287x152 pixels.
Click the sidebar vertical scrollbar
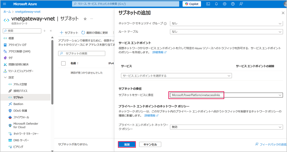tap(52, 72)
